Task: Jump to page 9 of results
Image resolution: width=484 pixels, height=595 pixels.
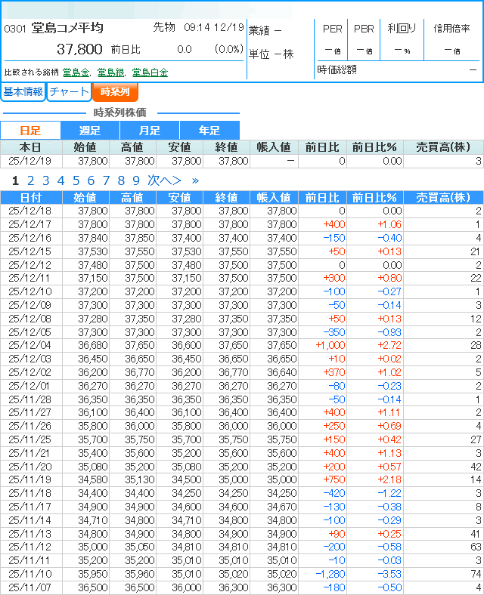Action: [136, 180]
